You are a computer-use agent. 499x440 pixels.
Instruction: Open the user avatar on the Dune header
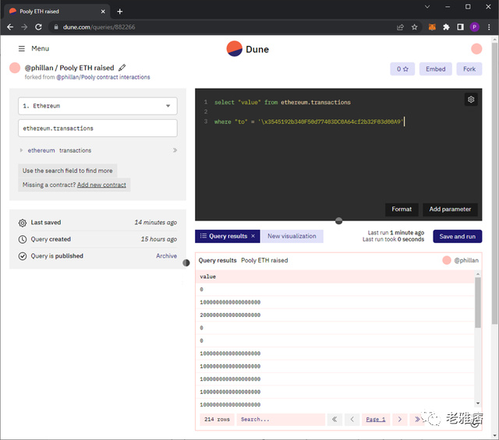476,49
